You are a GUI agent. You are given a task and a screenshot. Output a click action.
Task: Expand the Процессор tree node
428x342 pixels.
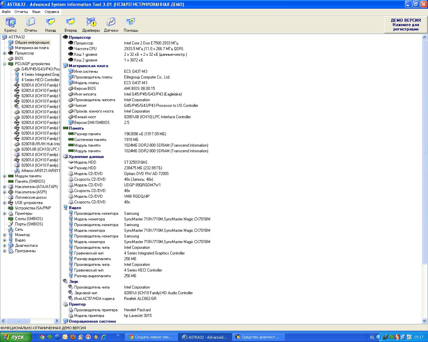[x=5, y=53]
